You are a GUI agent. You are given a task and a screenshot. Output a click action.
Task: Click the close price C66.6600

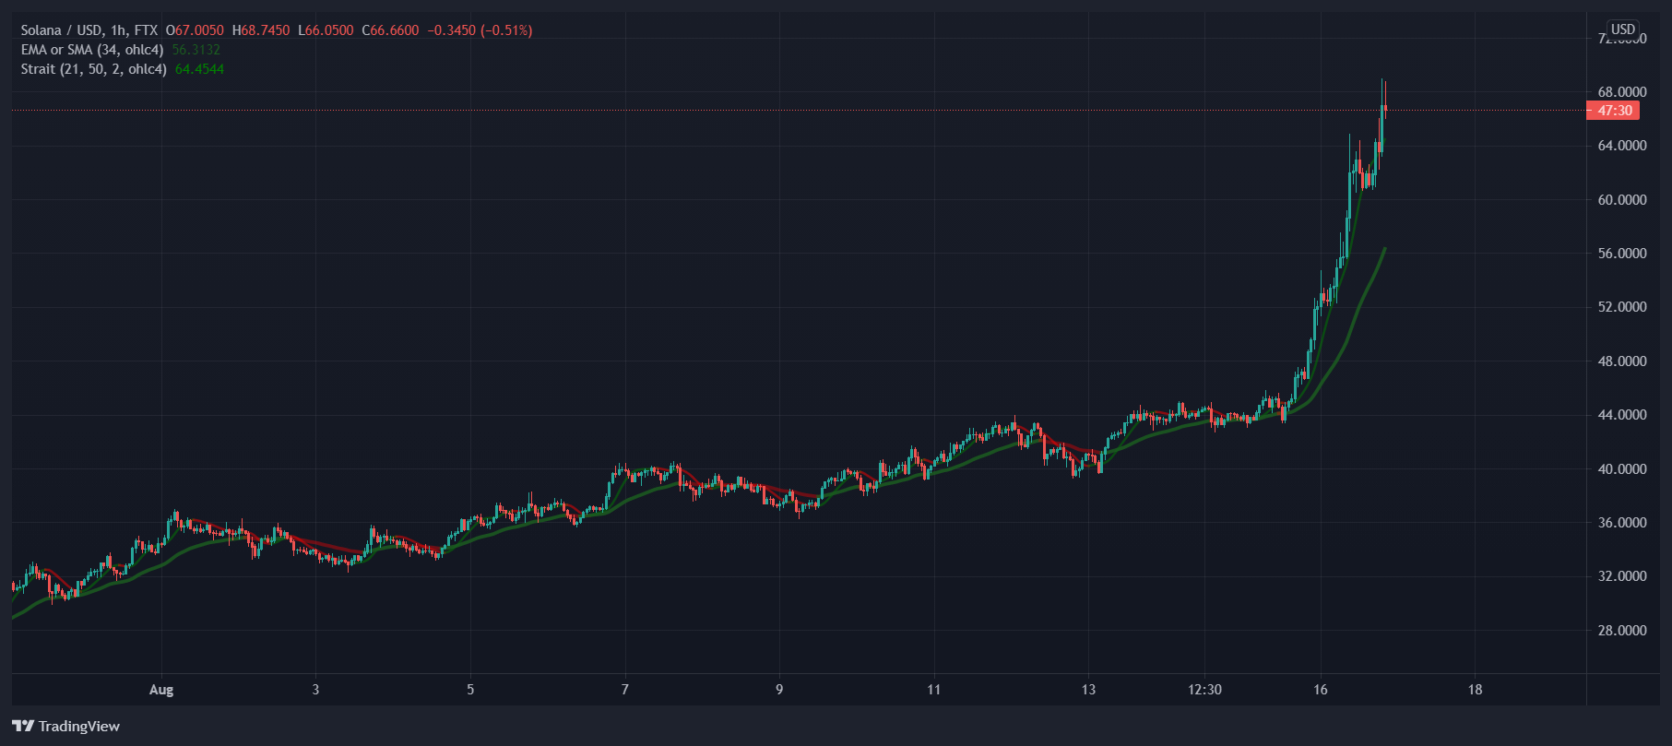tap(390, 30)
